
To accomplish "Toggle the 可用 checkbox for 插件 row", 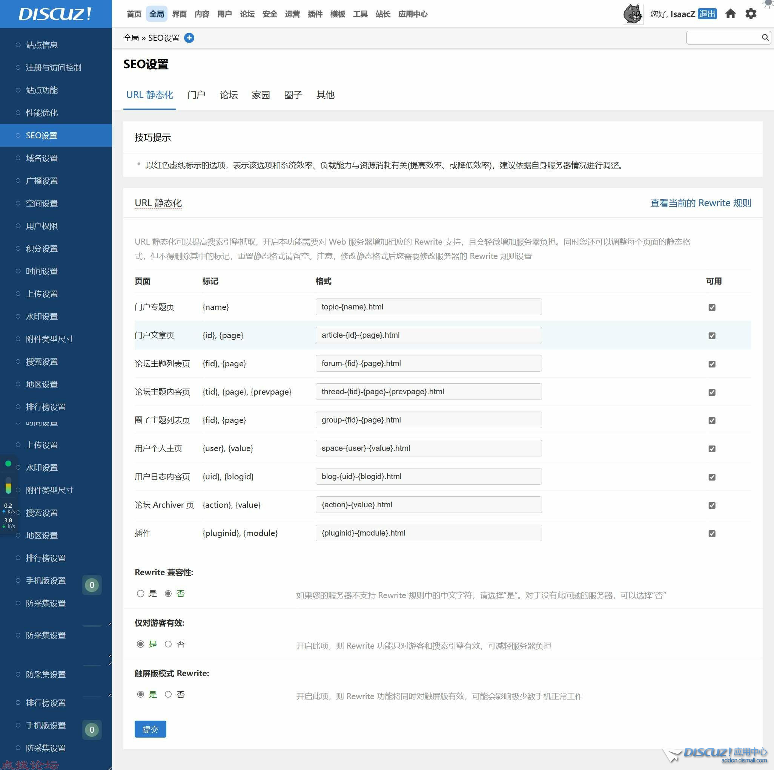I will pos(711,533).
